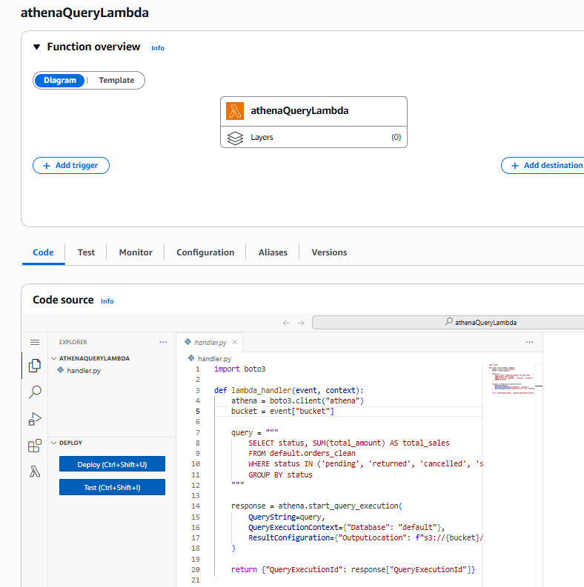Switch to Template view toggle
Screen dimensions: 584x587
pos(116,80)
